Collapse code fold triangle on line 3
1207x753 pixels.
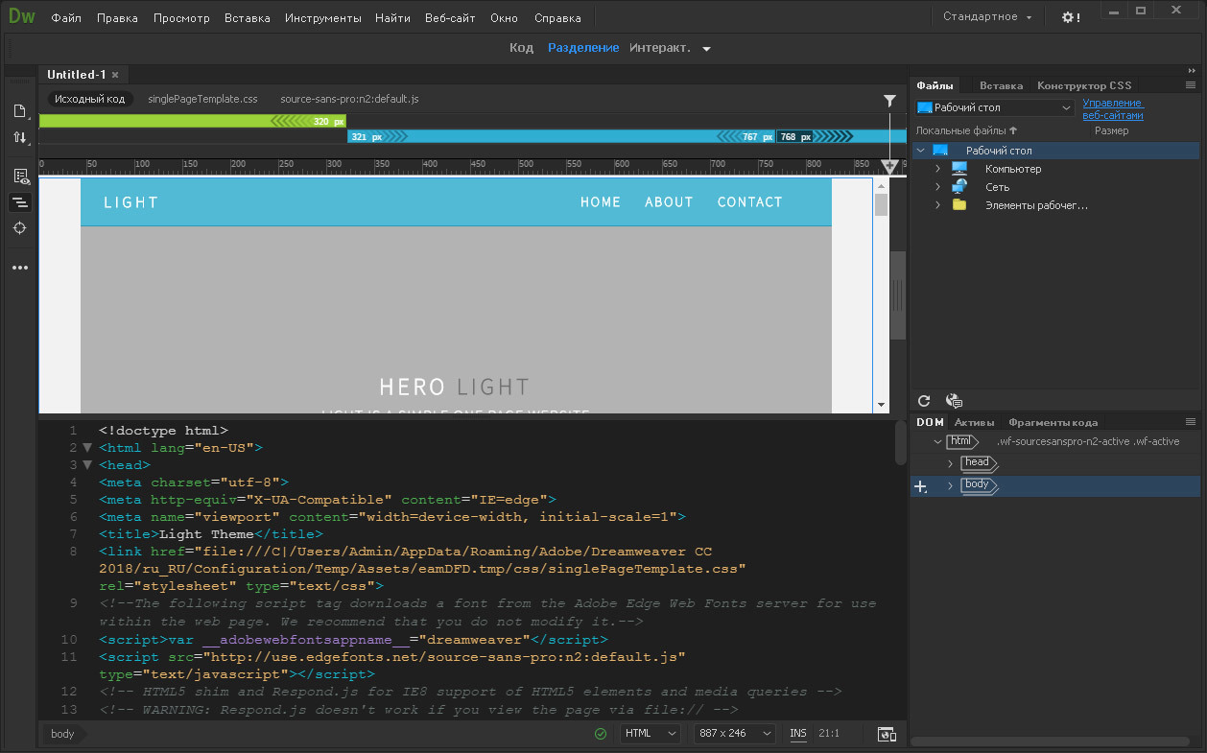click(x=86, y=465)
